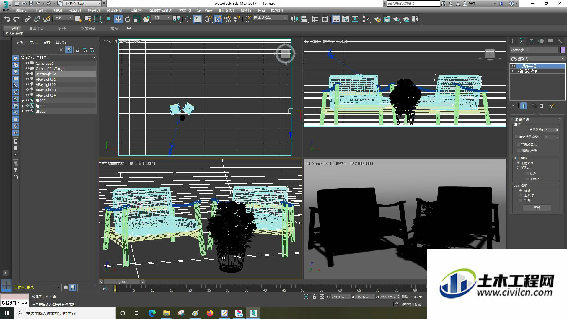
Task: Activate Bind to Space Warp tool
Action: coord(47,19)
